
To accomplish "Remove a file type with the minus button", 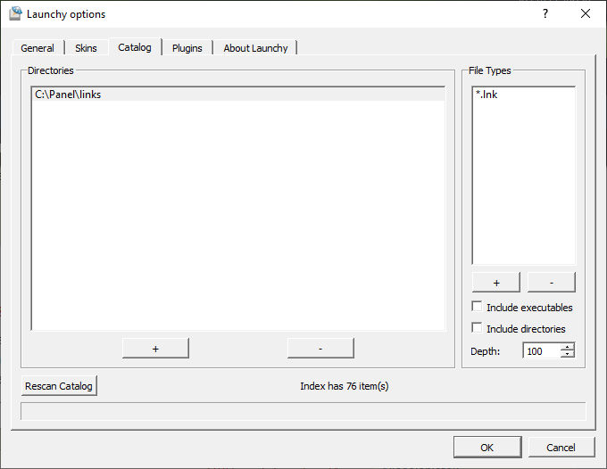I will pos(552,283).
